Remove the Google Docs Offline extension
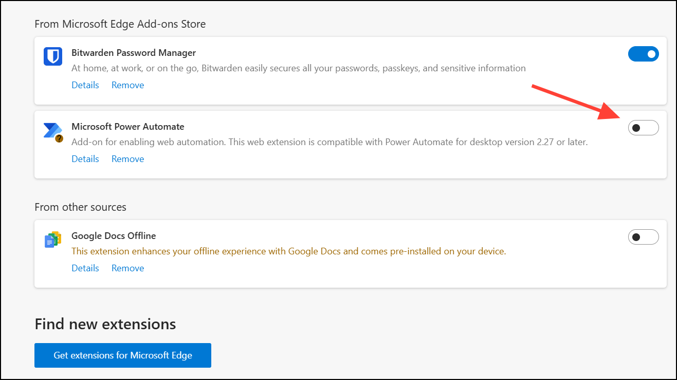This screenshot has height=380, width=677. point(127,268)
